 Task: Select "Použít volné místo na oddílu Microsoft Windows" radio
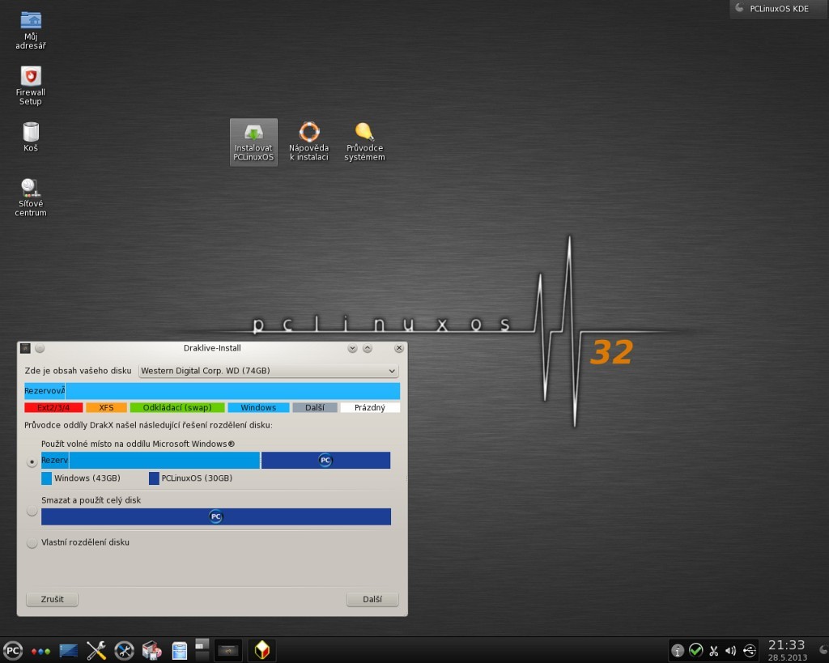(x=32, y=461)
